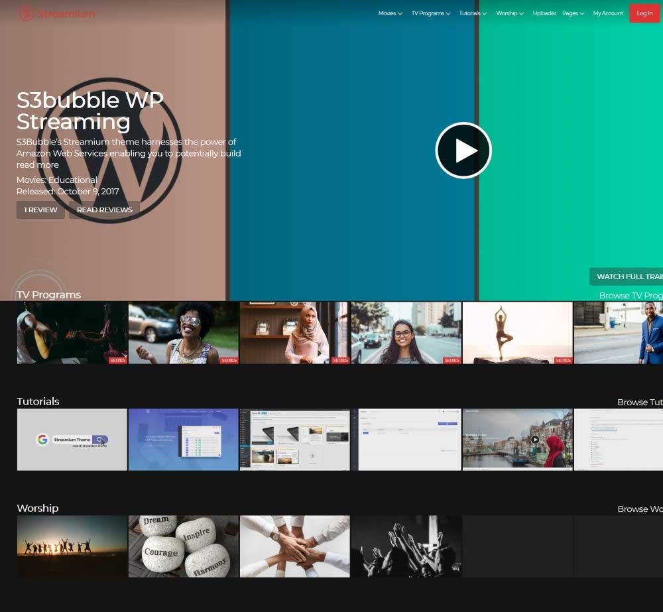
Task: Open My Account from the navigation
Action: pyautogui.click(x=607, y=13)
